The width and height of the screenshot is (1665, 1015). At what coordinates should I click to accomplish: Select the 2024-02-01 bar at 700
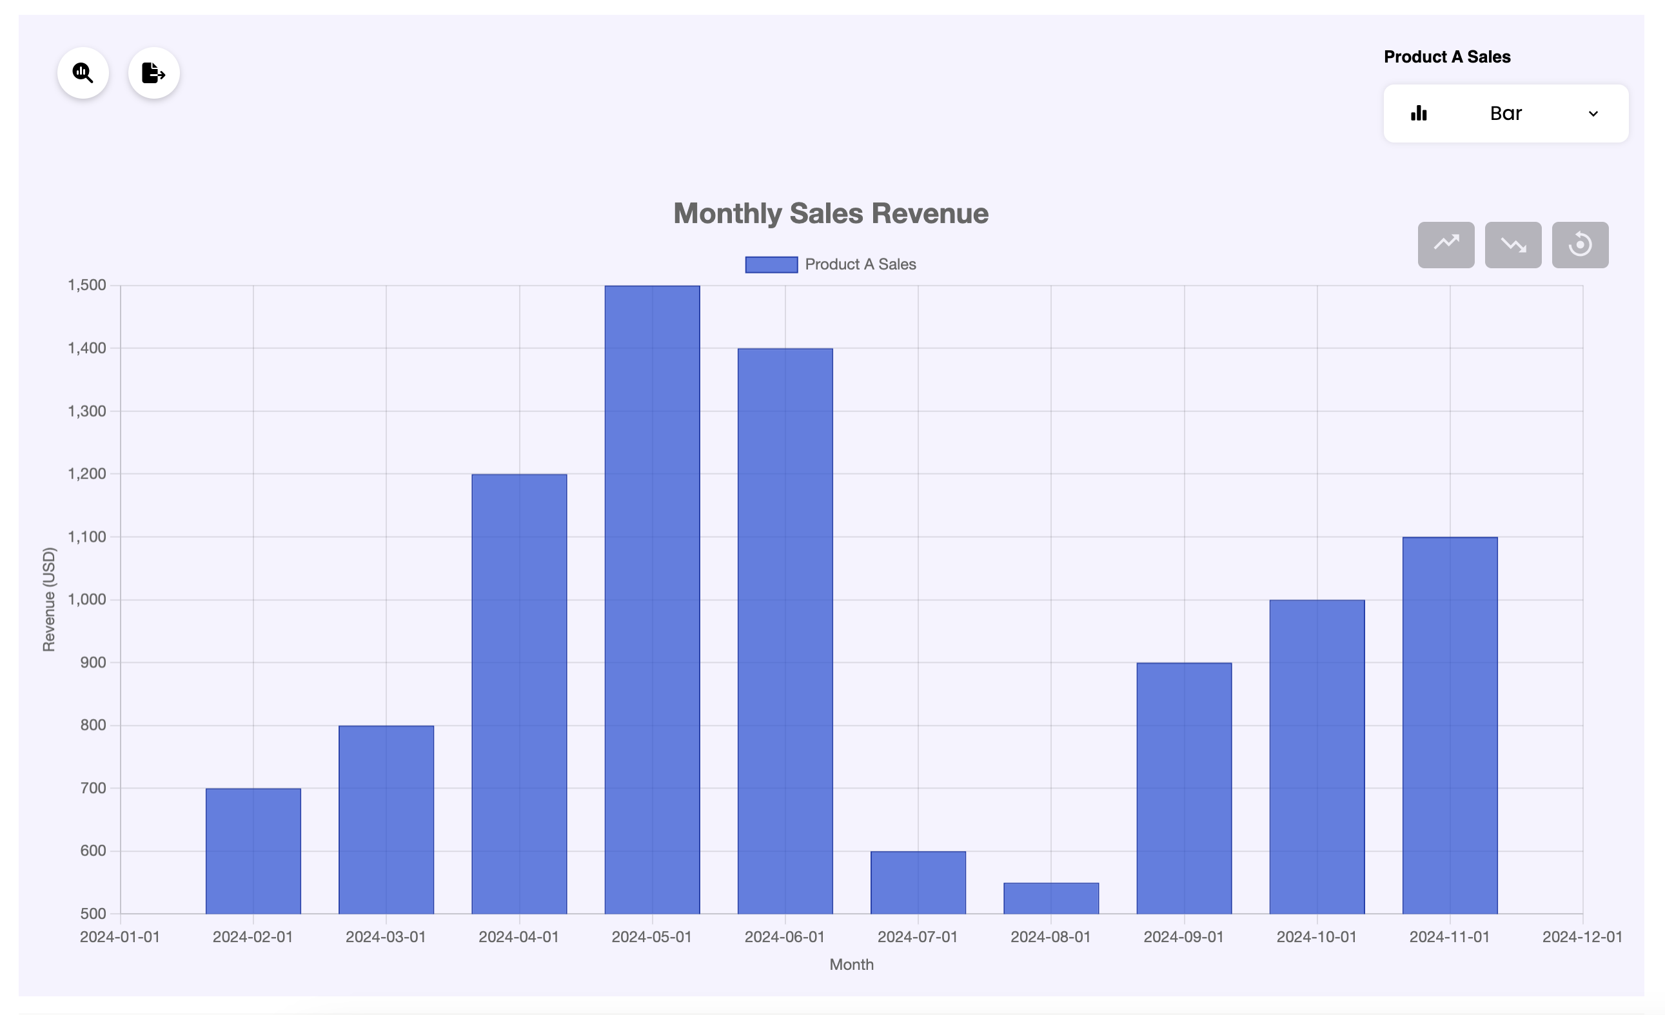pos(253,851)
